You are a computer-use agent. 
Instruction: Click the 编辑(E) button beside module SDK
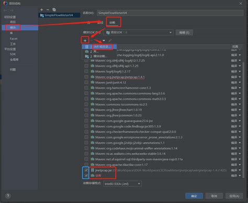[184, 32]
